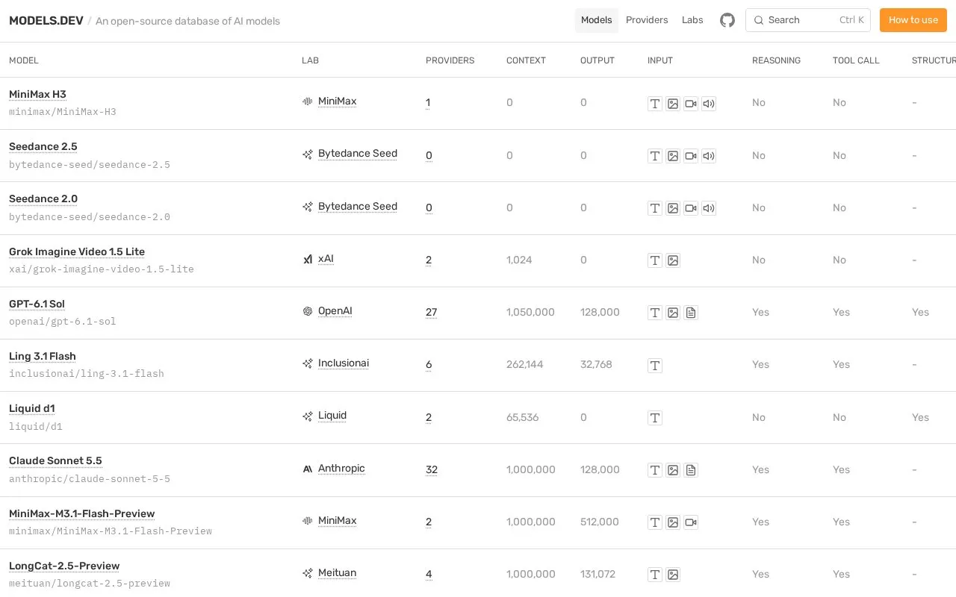Image resolution: width=956 pixels, height=597 pixels.
Task: Click the model ID anthropic/claude-sonnet-5-5
Action: point(90,479)
